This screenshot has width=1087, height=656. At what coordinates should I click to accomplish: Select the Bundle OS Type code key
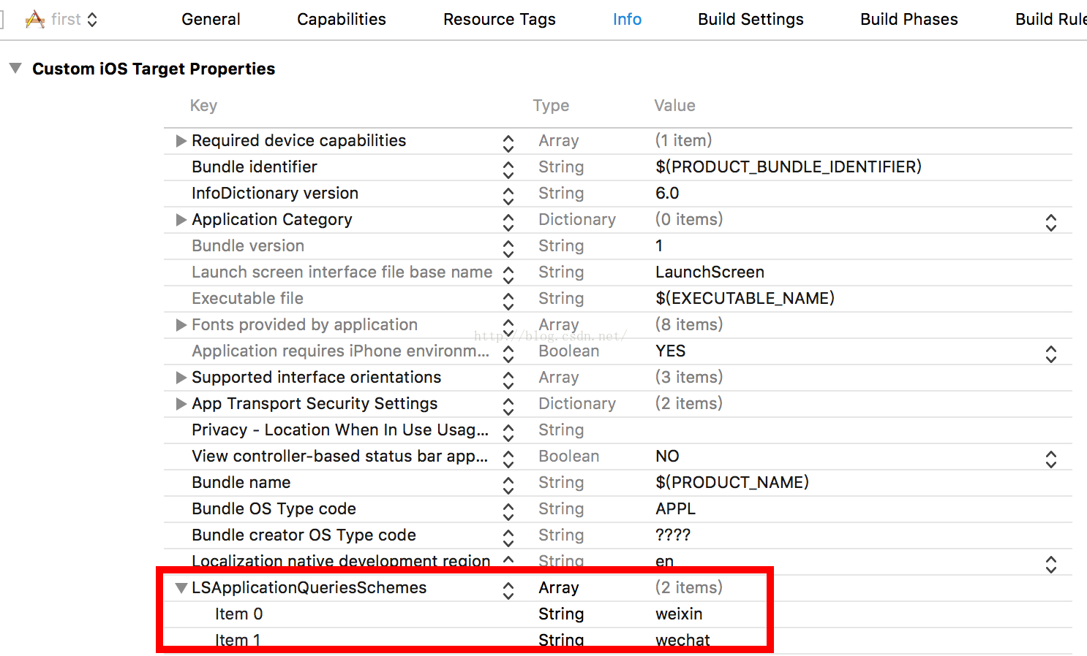274,509
